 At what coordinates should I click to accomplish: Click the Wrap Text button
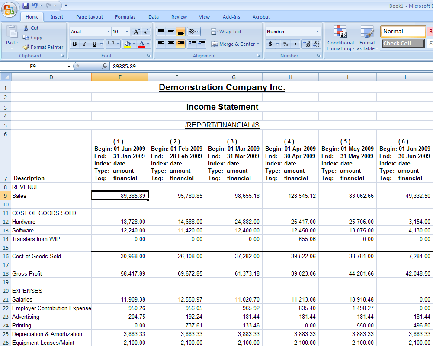(226, 32)
